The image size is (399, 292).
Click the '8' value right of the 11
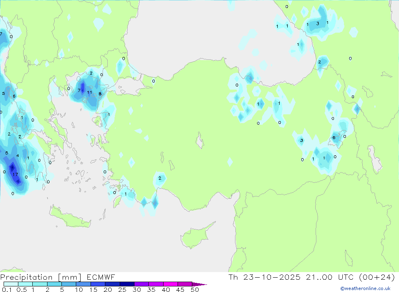(x=100, y=94)
